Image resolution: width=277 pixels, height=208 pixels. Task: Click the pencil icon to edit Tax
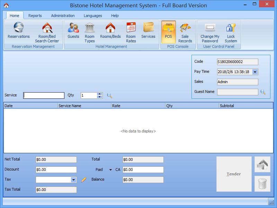coord(84,180)
